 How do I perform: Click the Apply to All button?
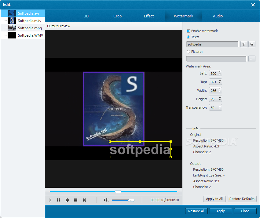pos(214,199)
